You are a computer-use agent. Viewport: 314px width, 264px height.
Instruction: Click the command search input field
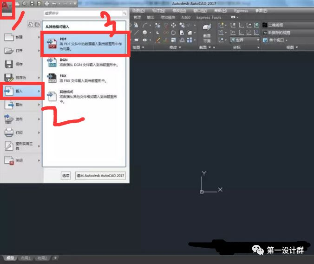click(x=84, y=13)
